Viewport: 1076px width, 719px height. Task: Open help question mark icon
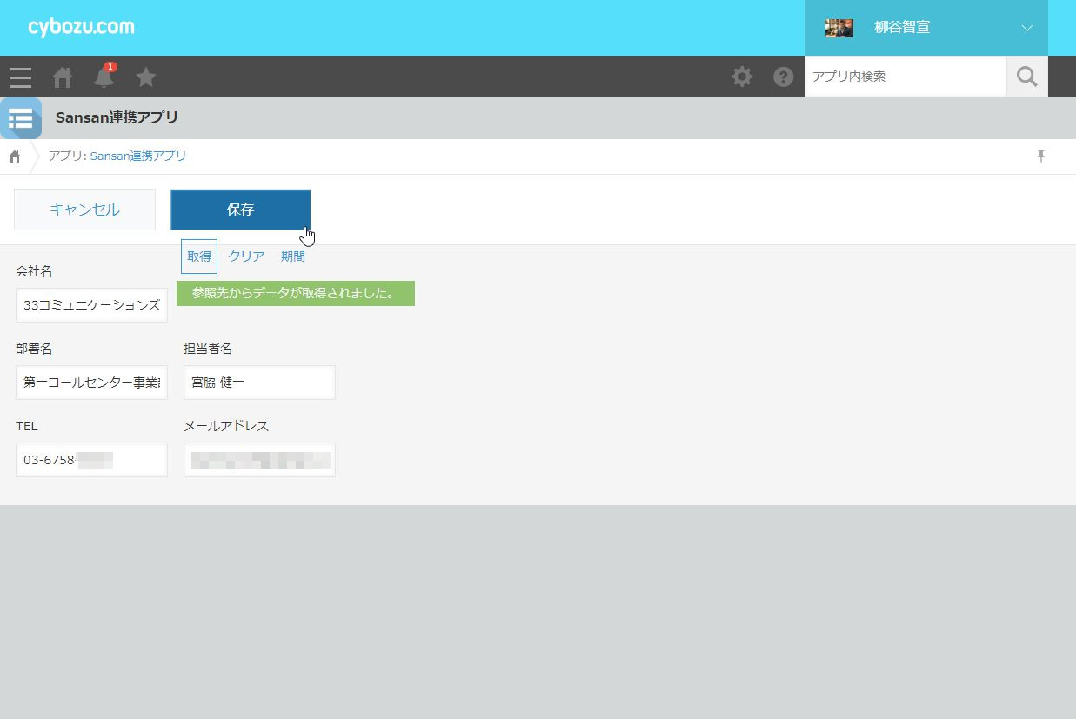[784, 77]
